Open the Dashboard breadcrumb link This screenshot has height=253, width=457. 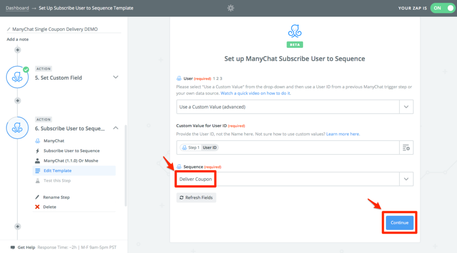17,8
